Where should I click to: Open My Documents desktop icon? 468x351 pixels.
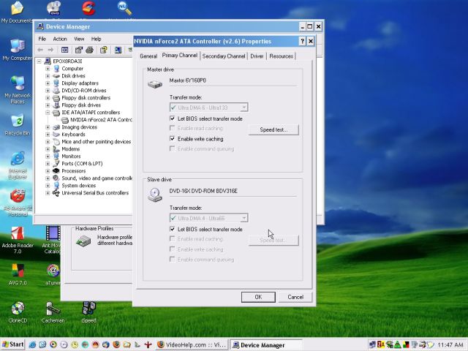tap(17, 12)
